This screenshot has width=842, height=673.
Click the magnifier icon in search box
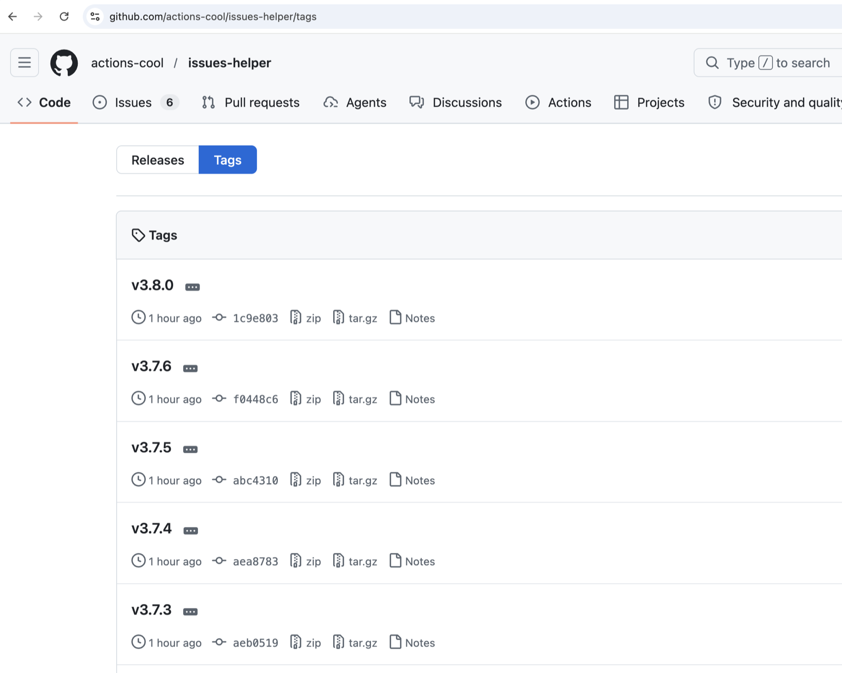pos(712,63)
